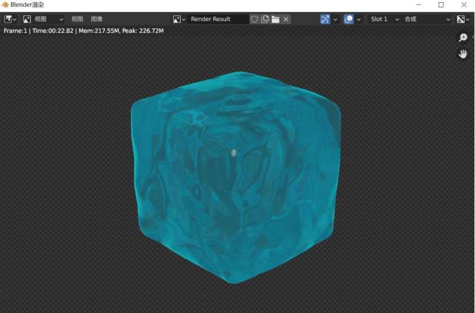This screenshot has width=475, height=313.
Task: Click the new image copy icon
Action: pyautogui.click(x=265, y=19)
